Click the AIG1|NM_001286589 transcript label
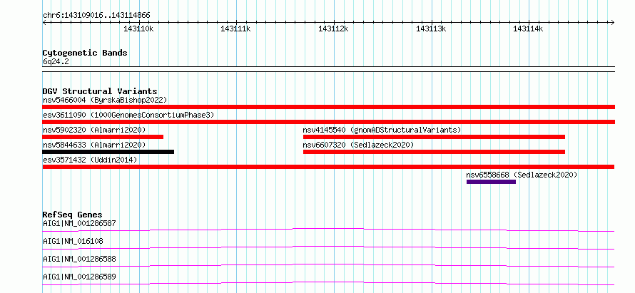The image size is (635, 293). (79, 277)
